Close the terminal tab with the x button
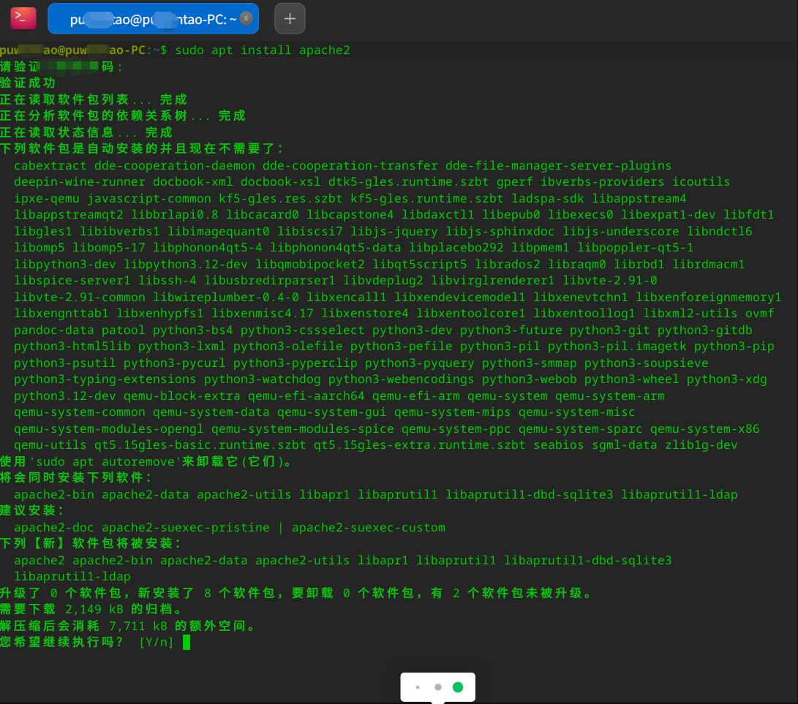Image resolution: width=798 pixels, height=704 pixels. 246,19
